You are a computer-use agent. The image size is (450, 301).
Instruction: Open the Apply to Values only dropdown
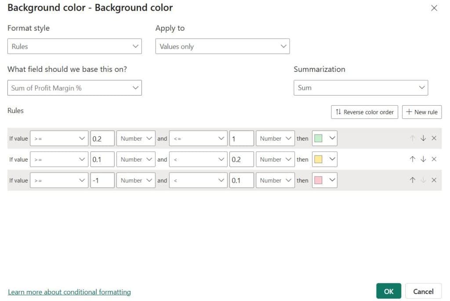click(222, 46)
